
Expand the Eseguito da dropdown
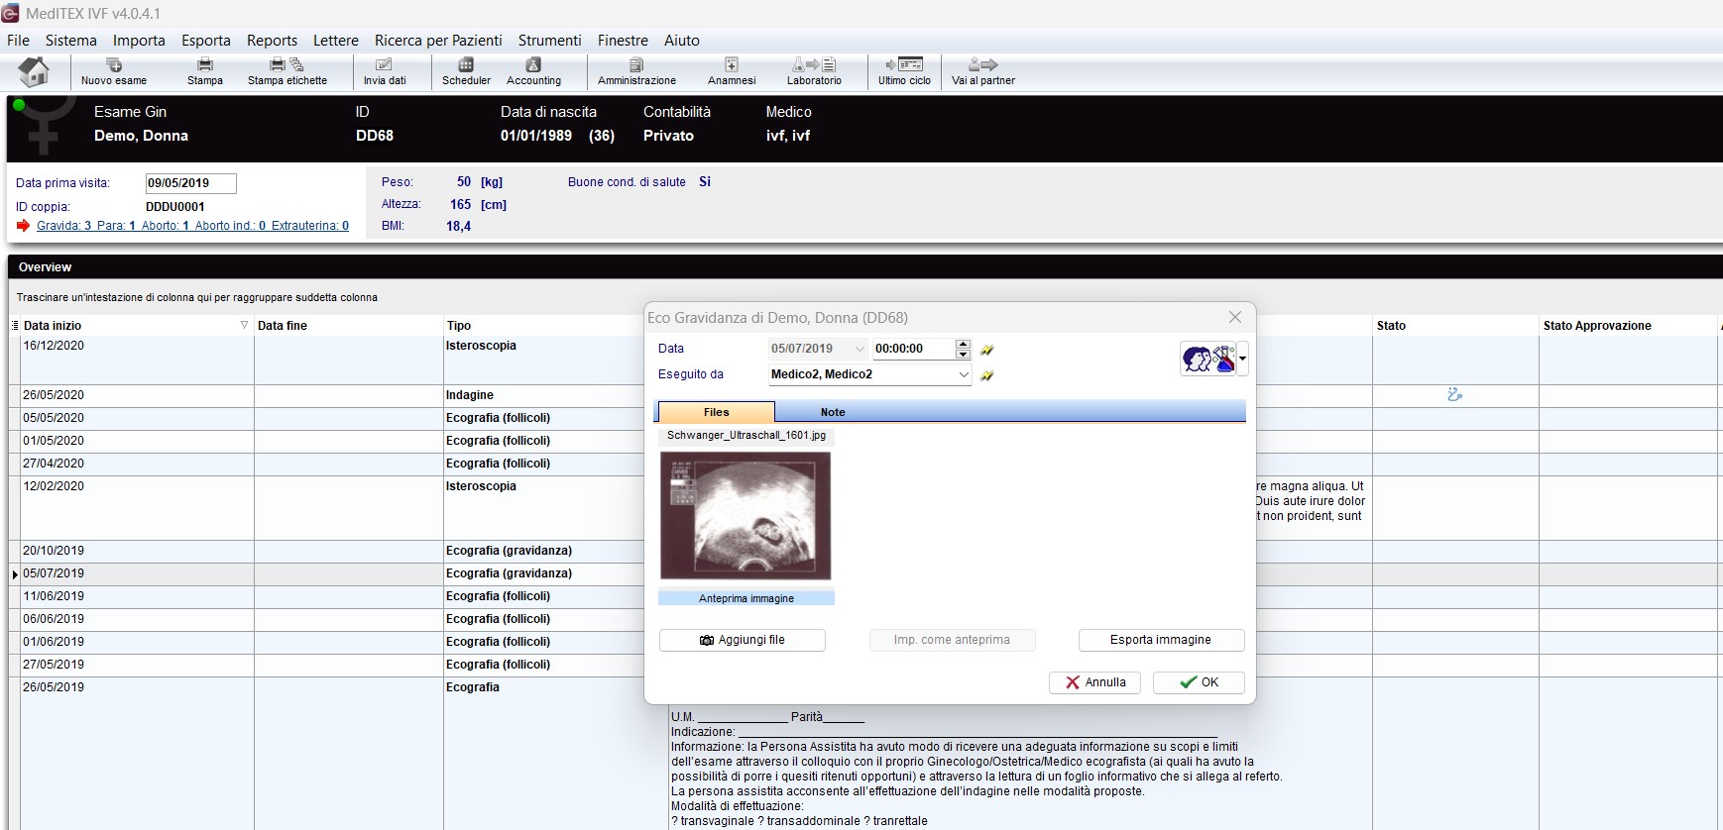[963, 374]
